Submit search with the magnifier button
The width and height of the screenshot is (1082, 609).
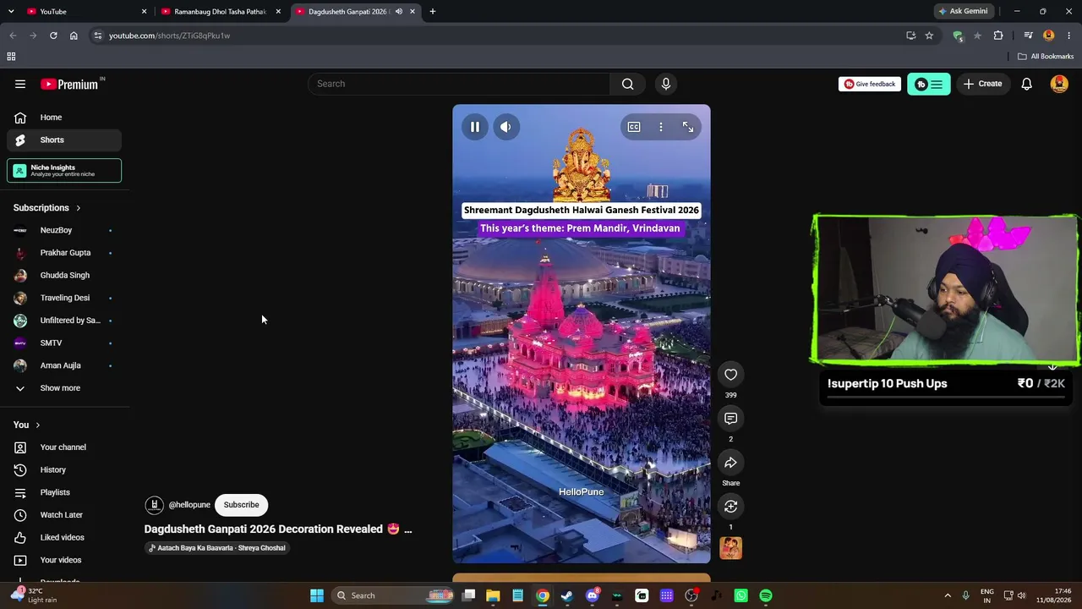(x=627, y=84)
